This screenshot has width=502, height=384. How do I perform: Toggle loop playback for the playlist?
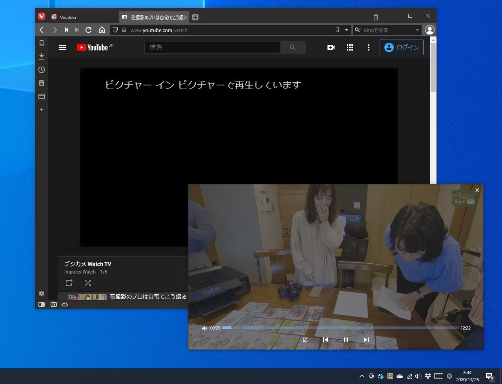click(x=69, y=283)
